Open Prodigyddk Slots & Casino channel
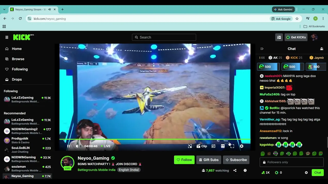The width and height of the screenshot is (328, 184). click(27, 140)
